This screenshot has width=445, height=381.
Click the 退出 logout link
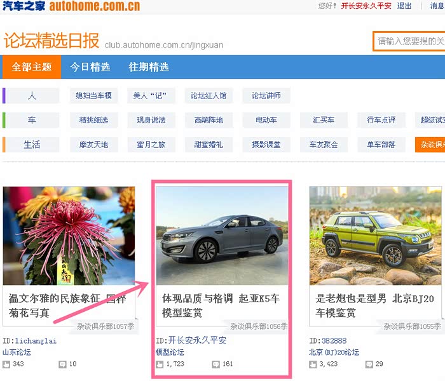coord(404,6)
